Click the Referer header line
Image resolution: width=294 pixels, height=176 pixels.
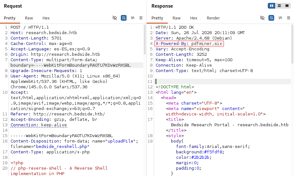58,114
